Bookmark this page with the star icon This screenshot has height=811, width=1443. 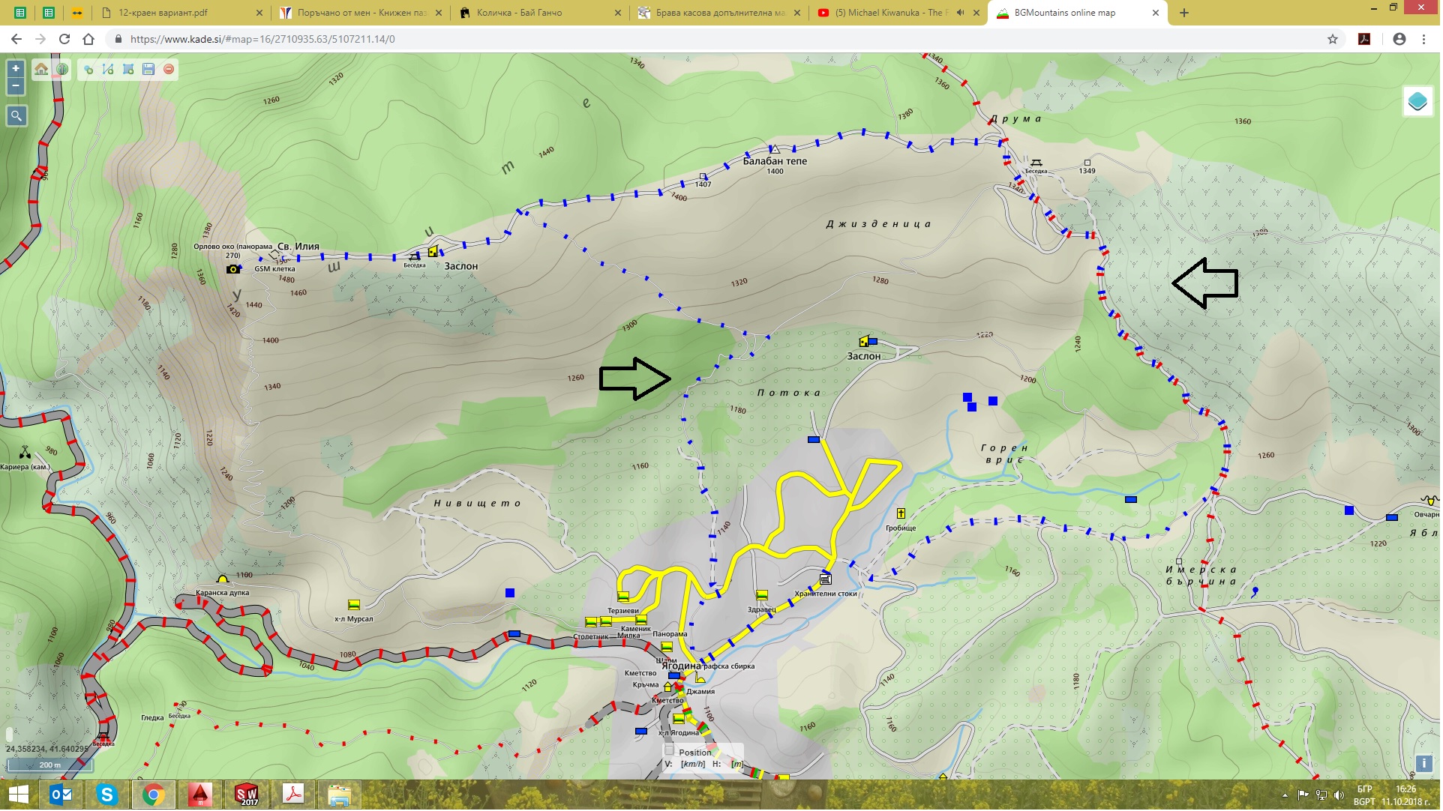1334,39
